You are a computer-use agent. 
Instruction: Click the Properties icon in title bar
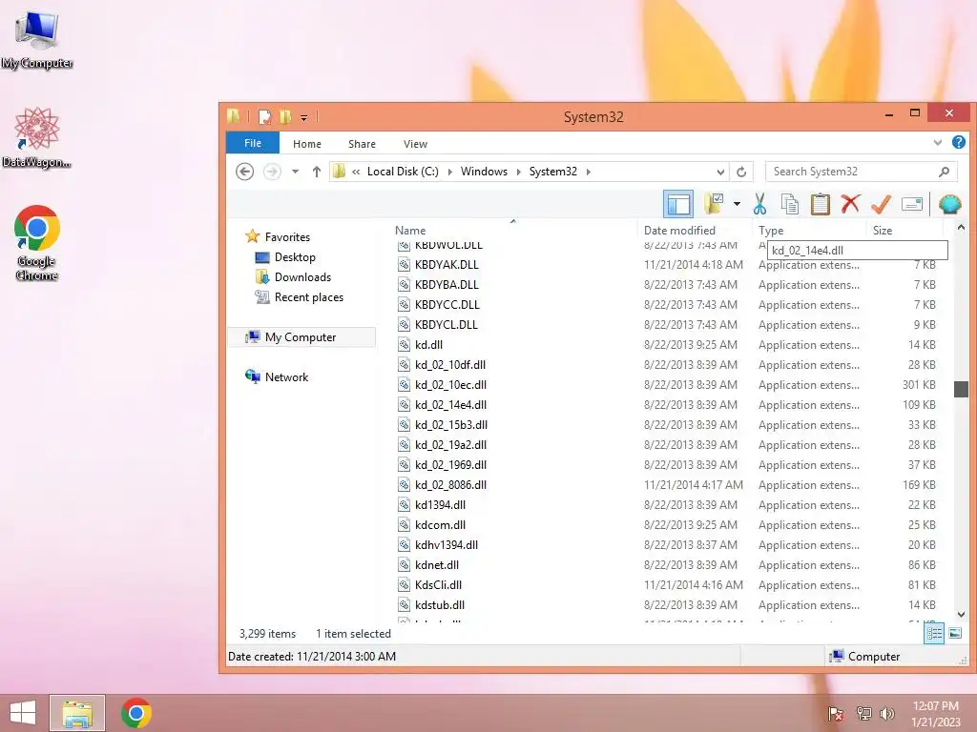pyautogui.click(x=265, y=116)
